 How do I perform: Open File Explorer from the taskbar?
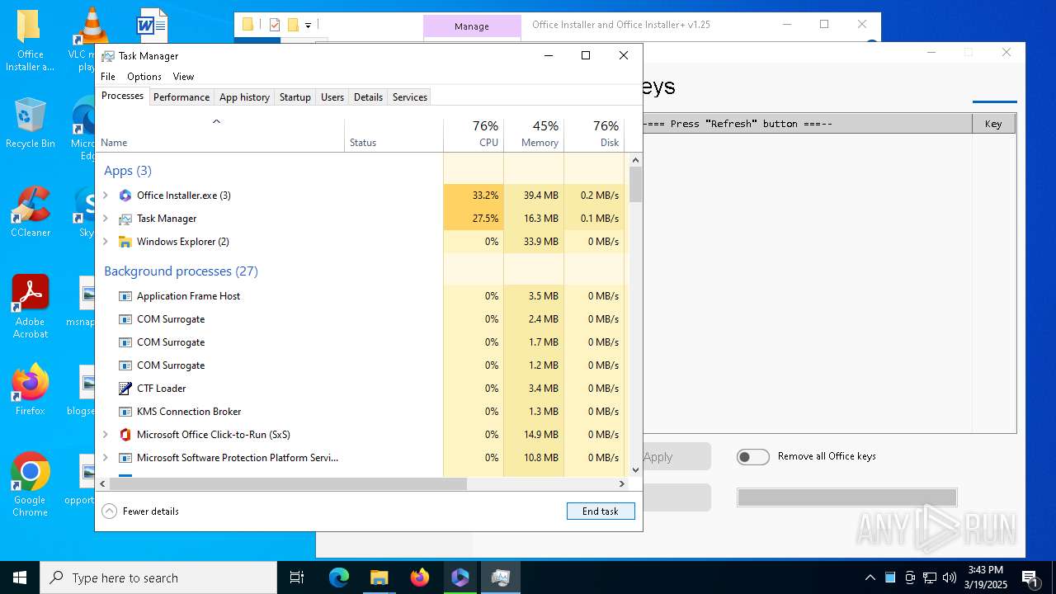click(379, 577)
